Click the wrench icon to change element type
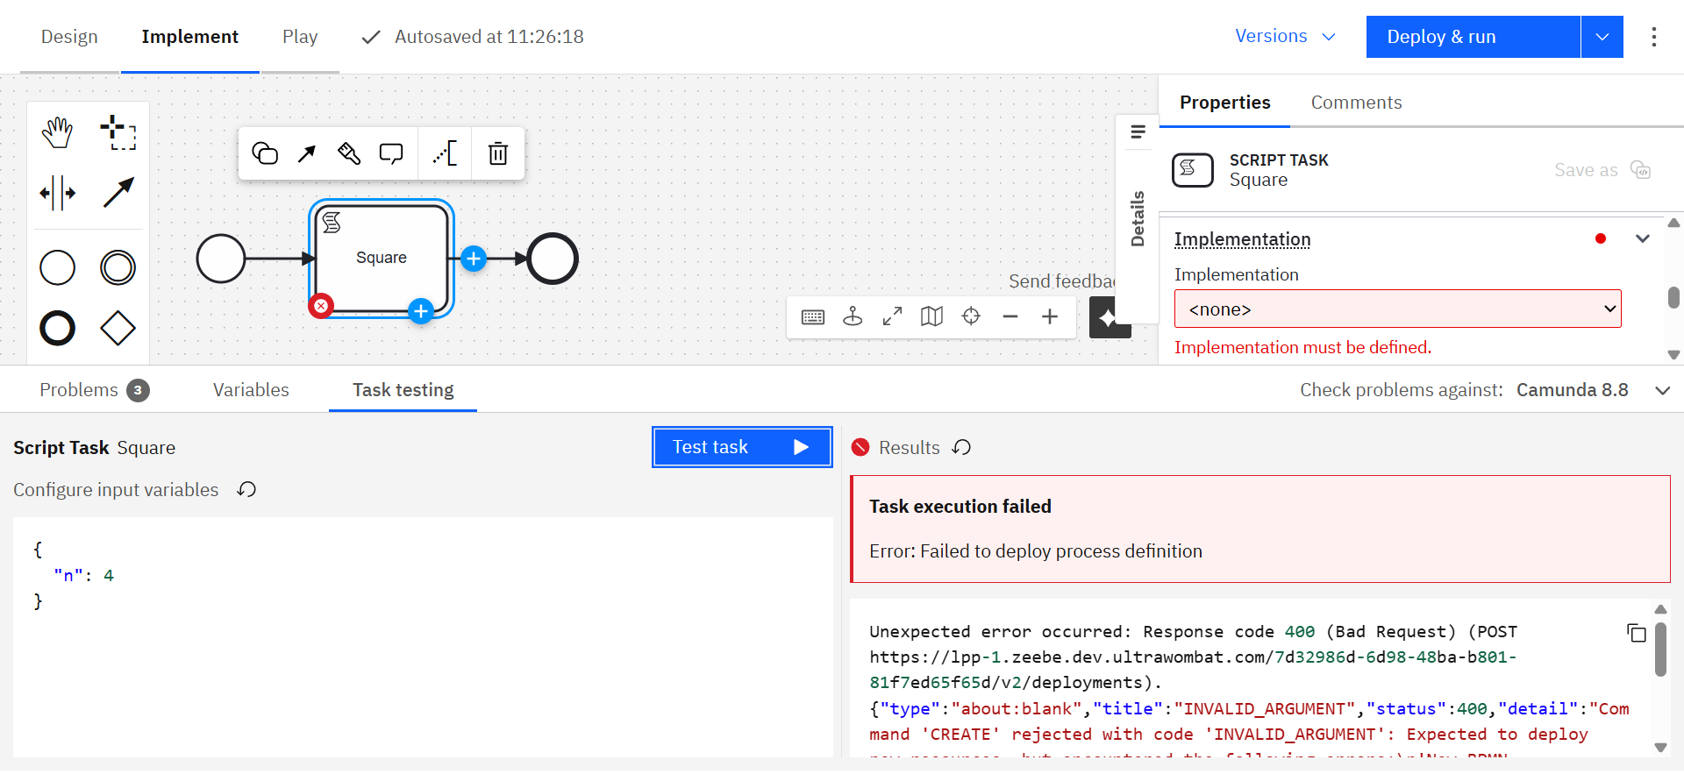Image resolution: width=1684 pixels, height=774 pixels. (x=349, y=154)
